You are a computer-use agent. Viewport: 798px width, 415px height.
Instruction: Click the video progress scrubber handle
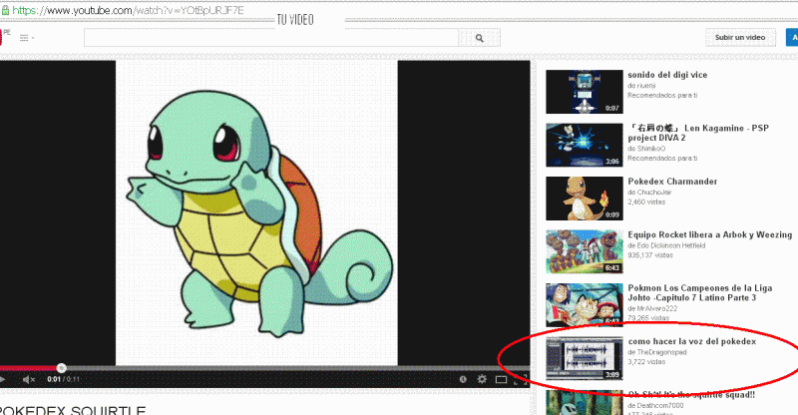[x=61, y=368]
